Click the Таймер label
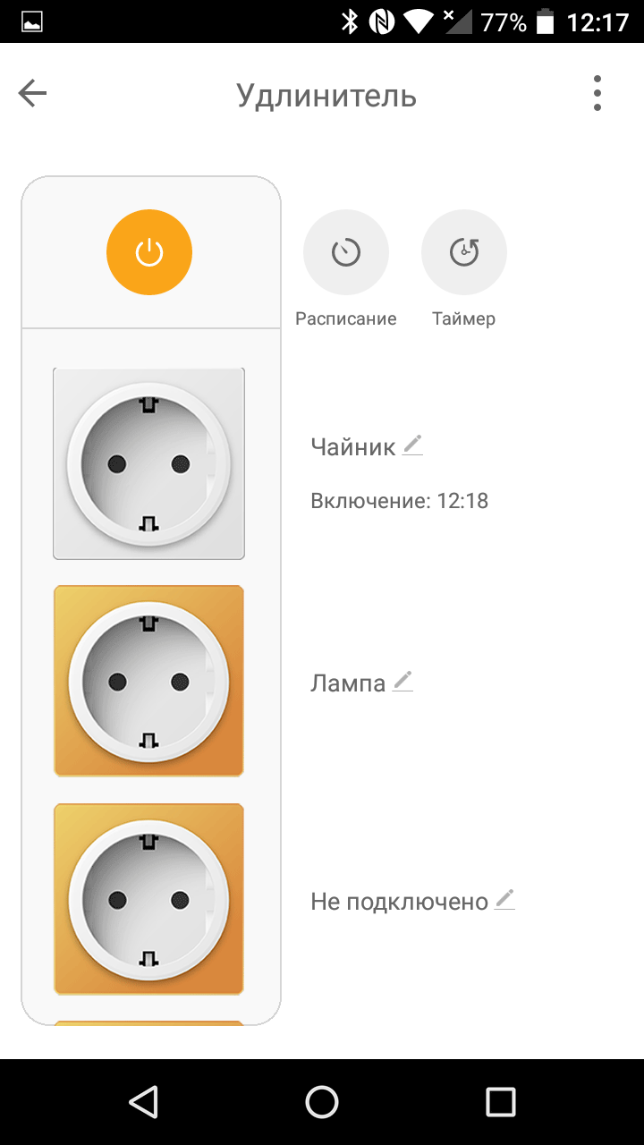The width and height of the screenshot is (644, 1145). [x=463, y=319]
